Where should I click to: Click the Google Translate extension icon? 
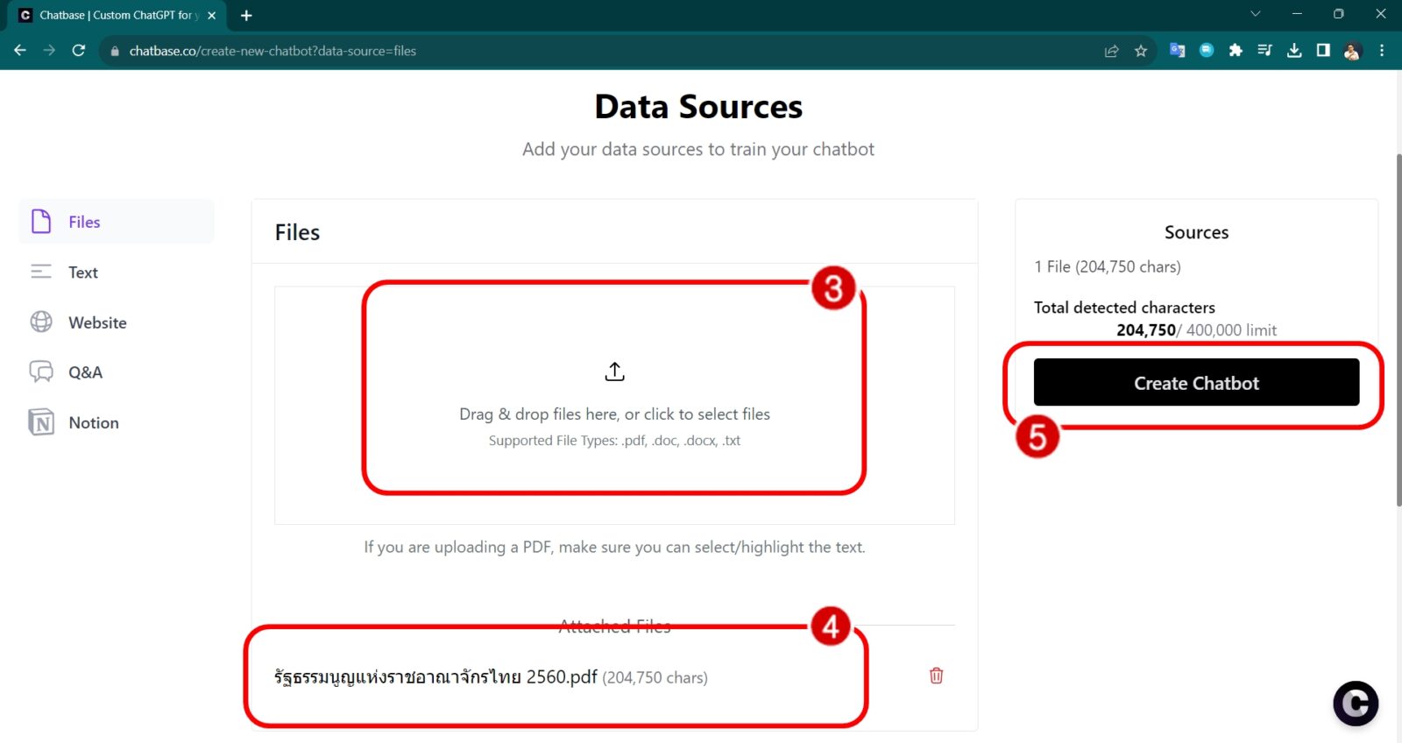click(x=1177, y=51)
